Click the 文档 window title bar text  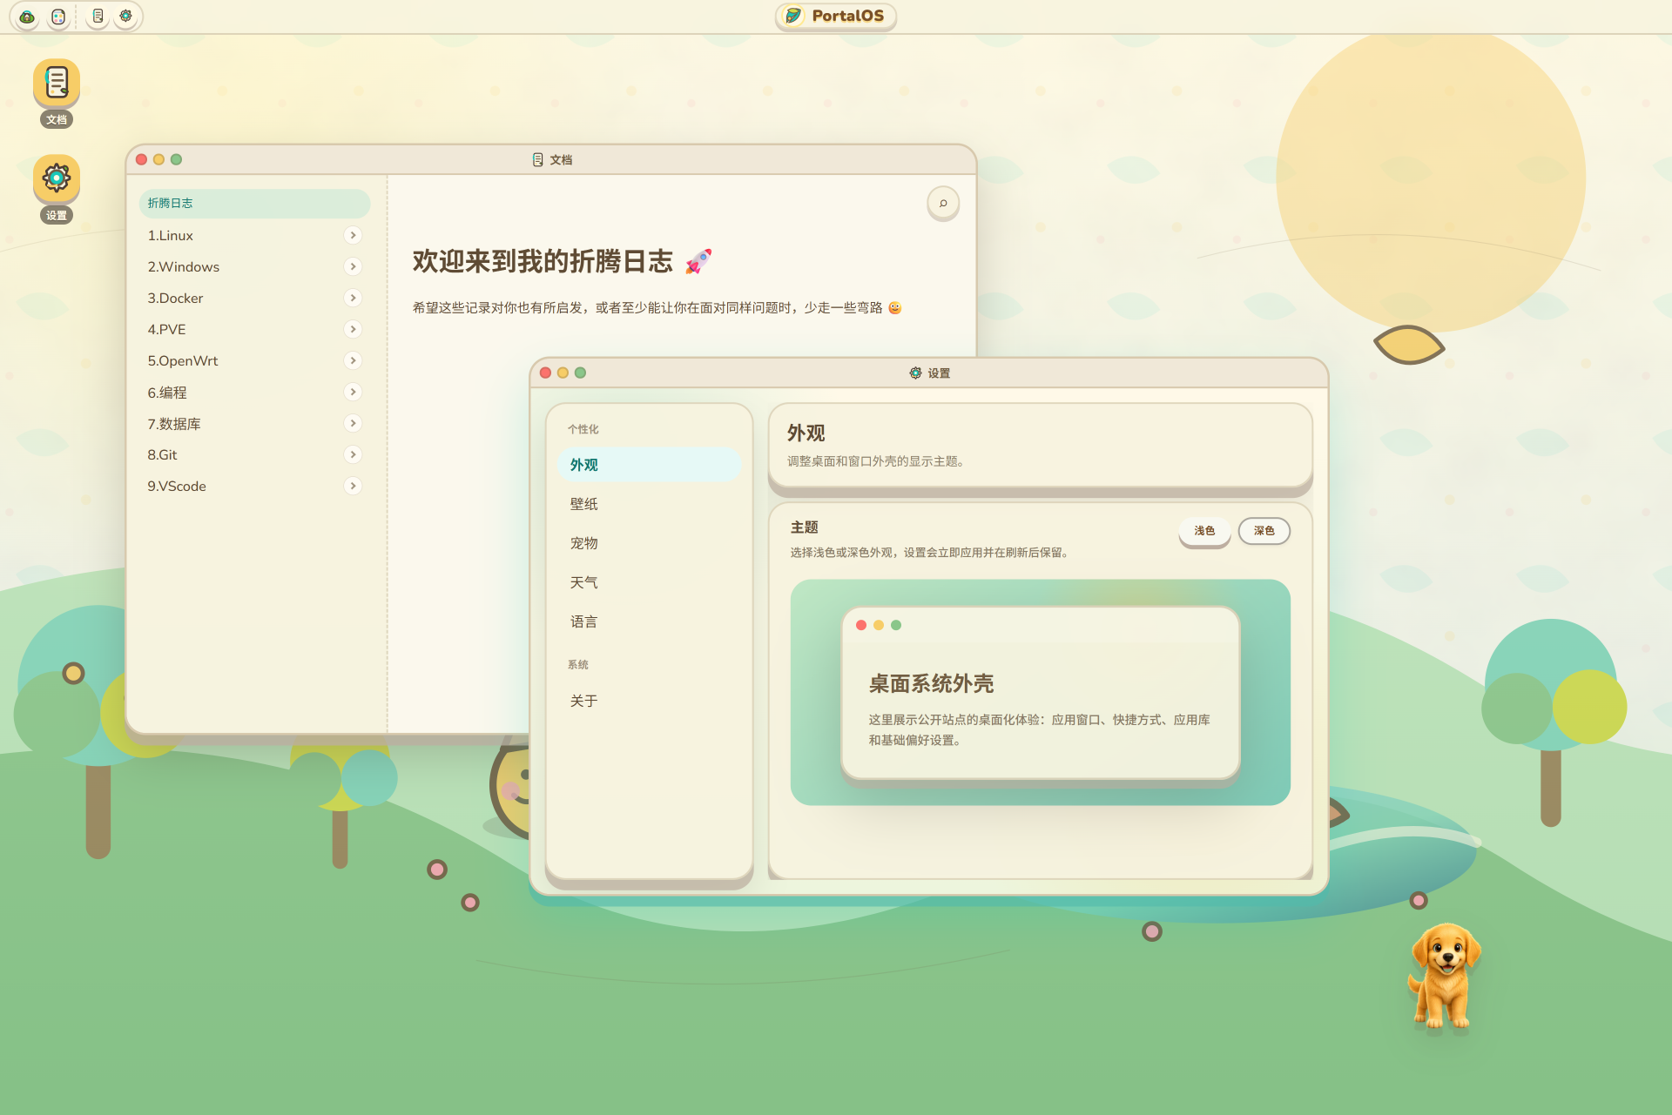tap(561, 159)
